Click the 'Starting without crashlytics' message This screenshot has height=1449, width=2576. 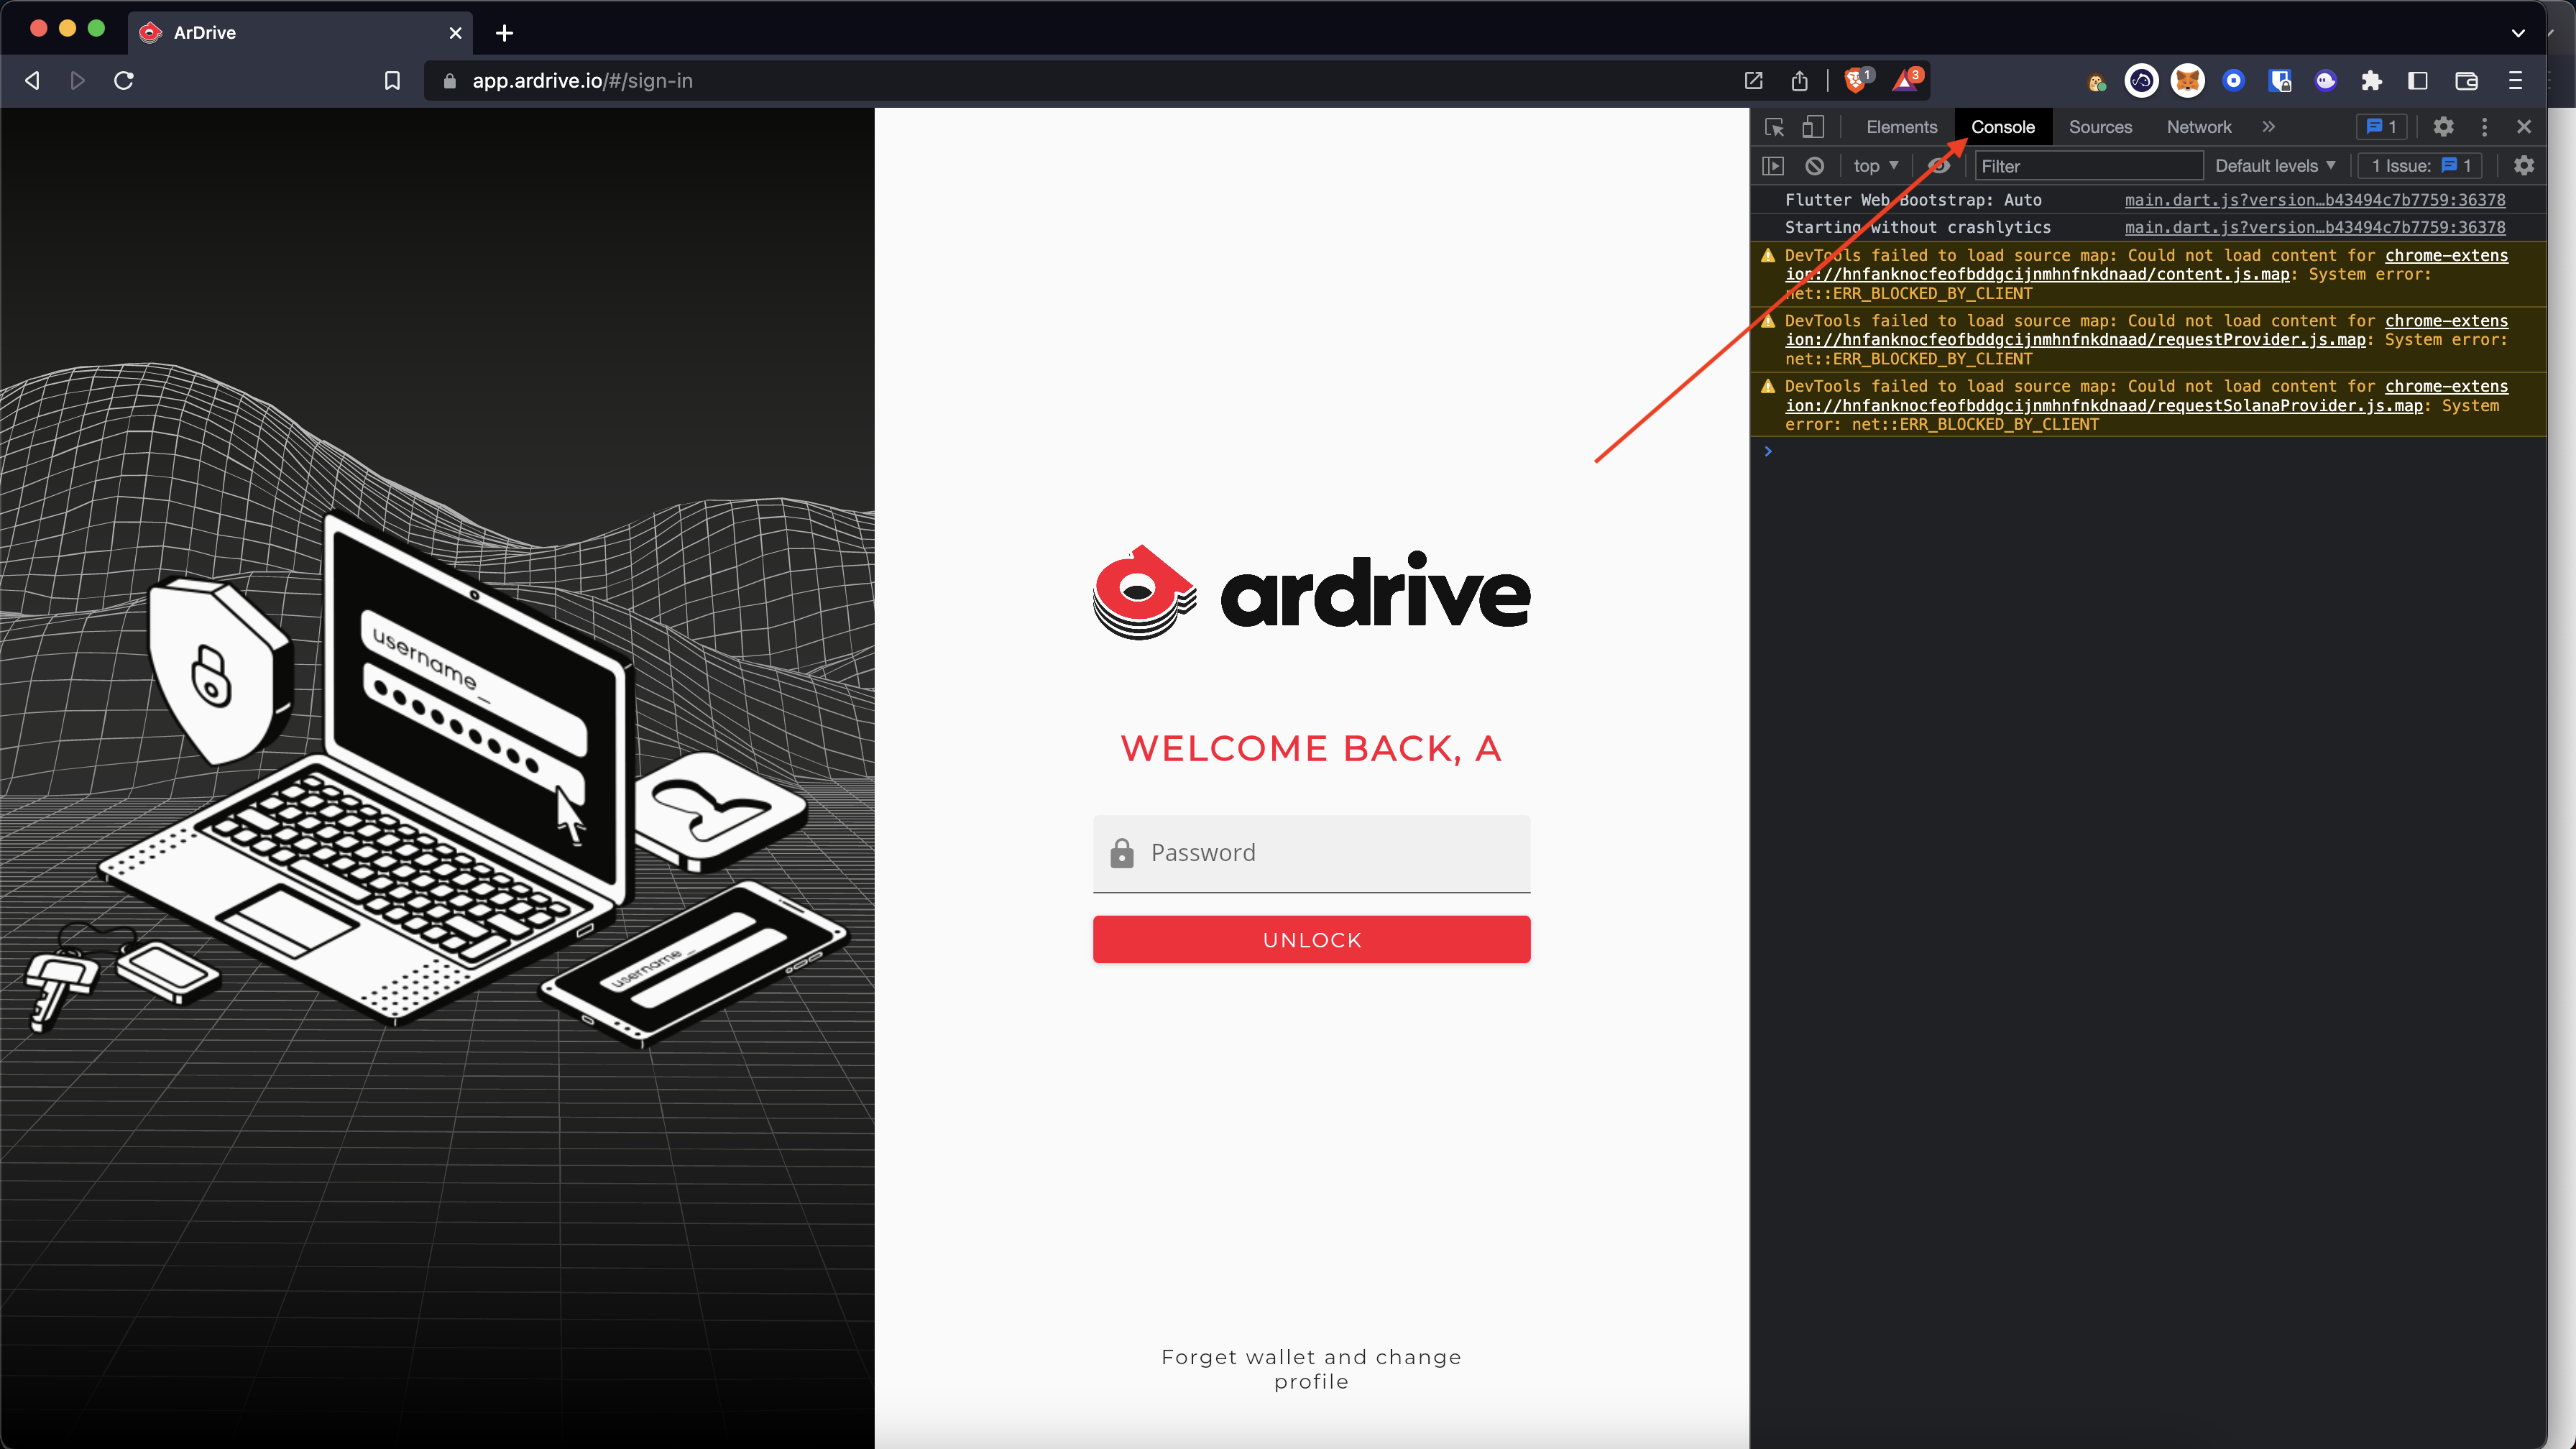pyautogui.click(x=1918, y=227)
